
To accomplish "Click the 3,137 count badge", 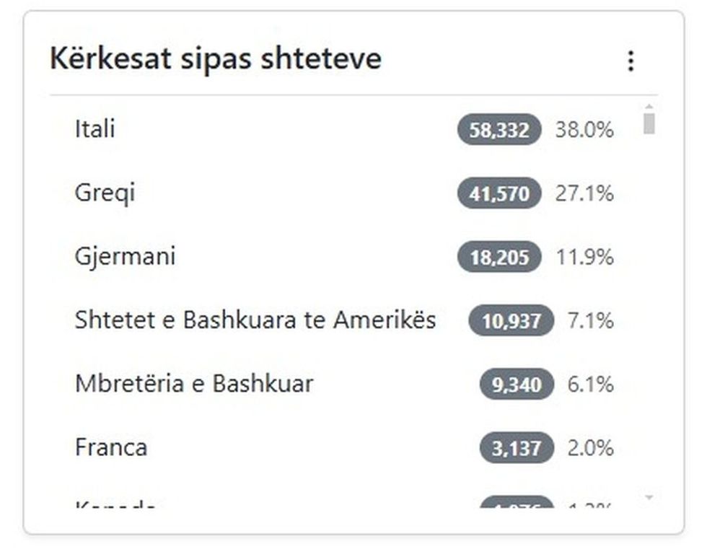I will (517, 448).
